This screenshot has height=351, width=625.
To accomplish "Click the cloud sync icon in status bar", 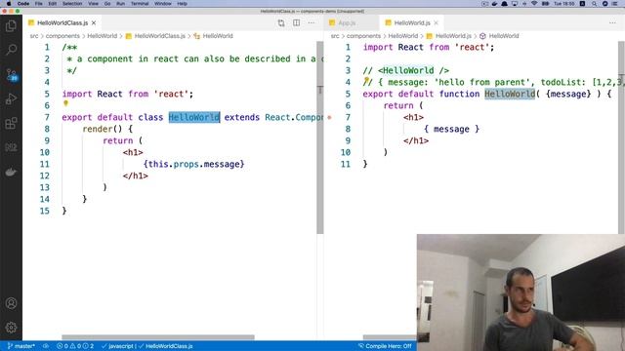I will [x=46, y=346].
